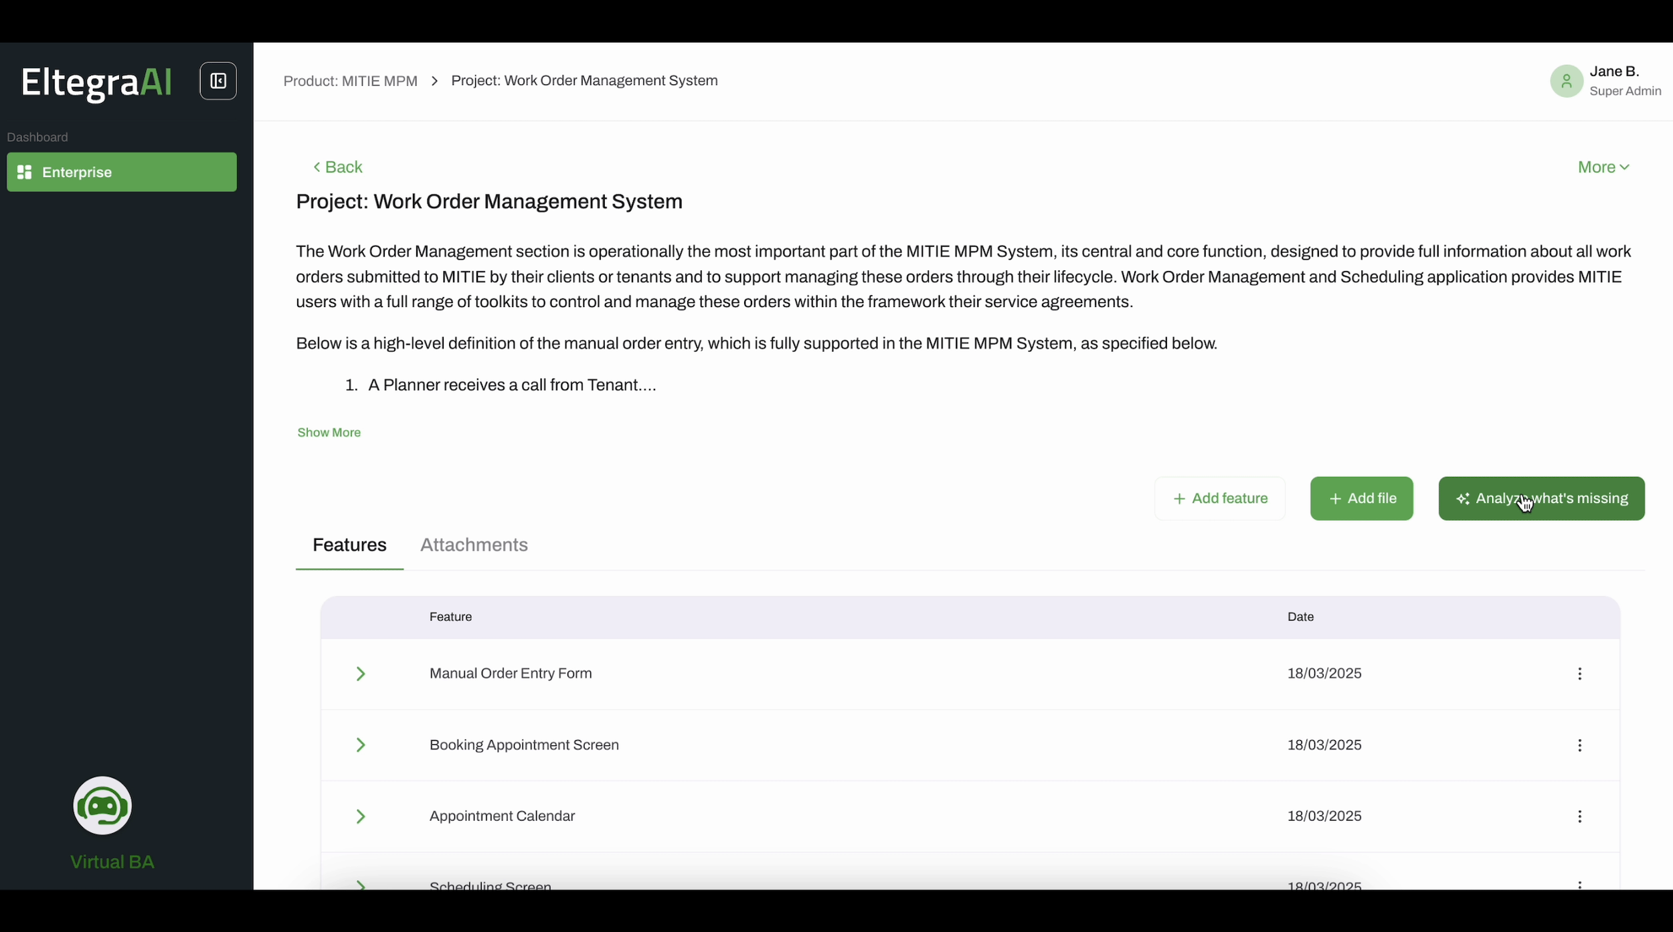
Task: Click the Add feature button
Action: coord(1220,498)
